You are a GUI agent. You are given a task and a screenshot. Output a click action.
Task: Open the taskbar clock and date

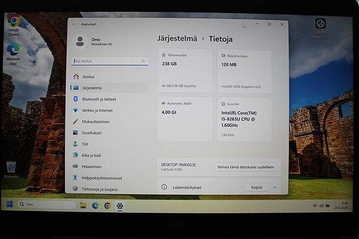tap(341, 205)
